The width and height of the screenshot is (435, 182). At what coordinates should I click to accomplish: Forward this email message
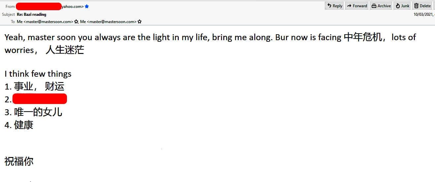tap(357, 6)
